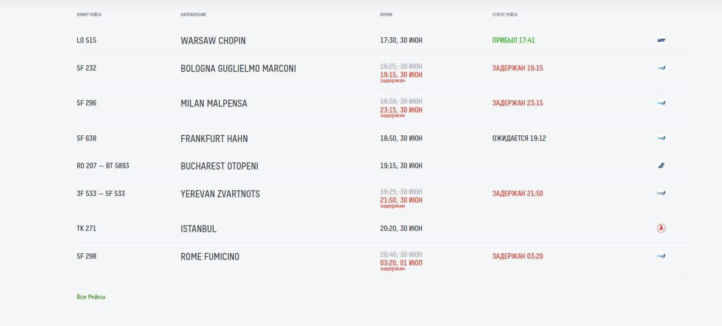Click the LOT airline logo for Warsaw flight
Image resolution: width=722 pixels, height=326 pixels.
(661, 41)
